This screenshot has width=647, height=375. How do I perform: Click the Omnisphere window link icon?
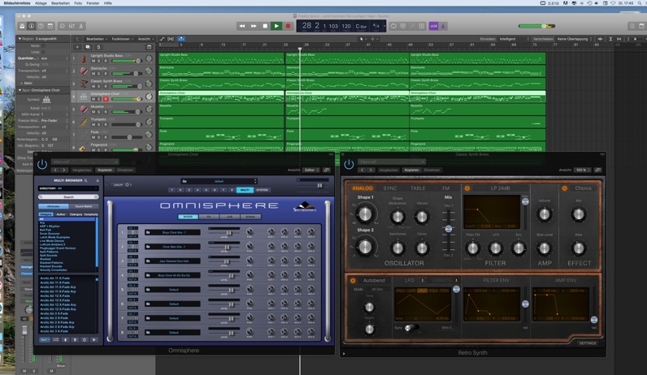click(327, 170)
